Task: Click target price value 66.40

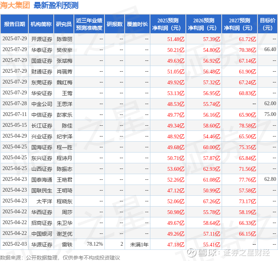Action: [270, 50]
